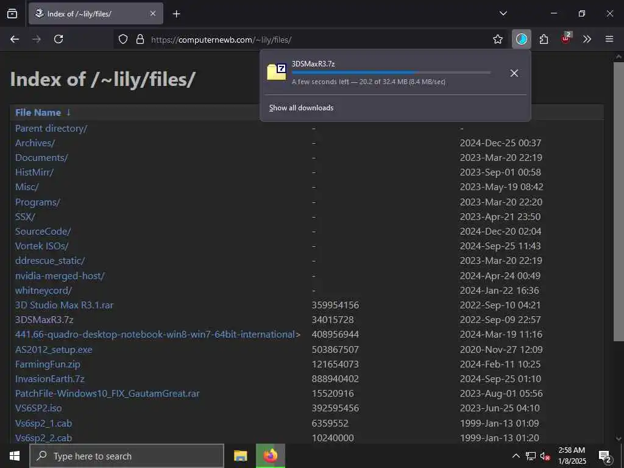Close the Index of /~lily/files/ tab

(x=153, y=13)
